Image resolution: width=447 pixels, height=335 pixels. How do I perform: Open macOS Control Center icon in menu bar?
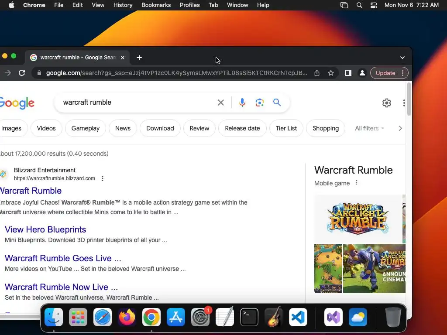tap(374, 5)
